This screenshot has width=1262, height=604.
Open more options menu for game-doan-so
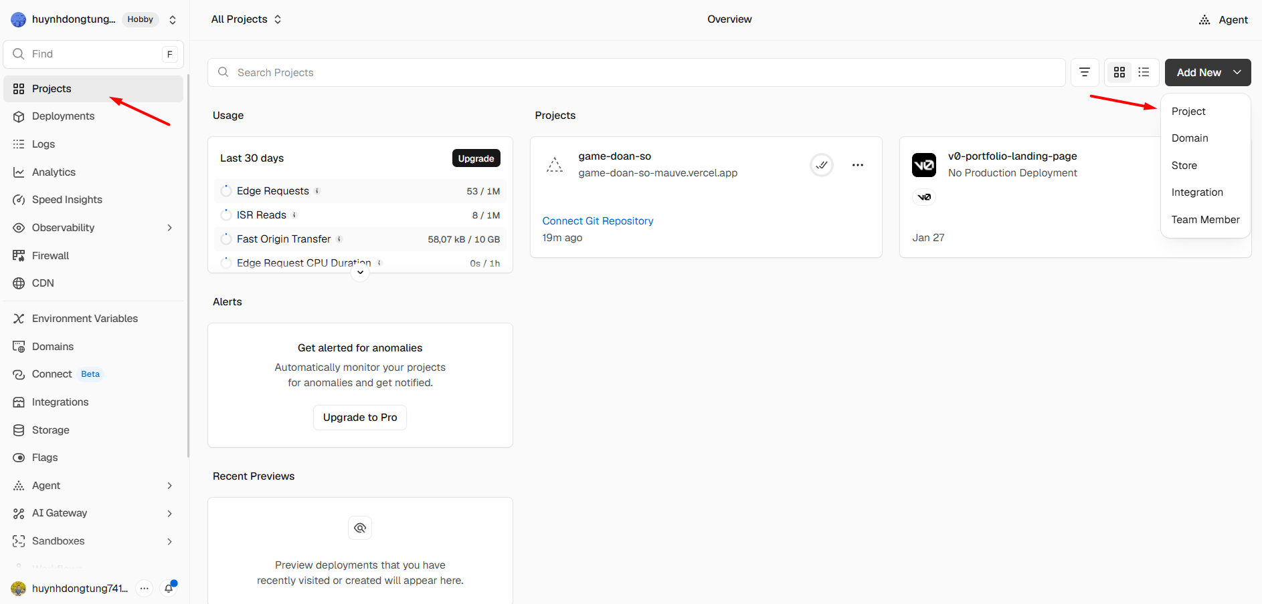pyautogui.click(x=858, y=165)
